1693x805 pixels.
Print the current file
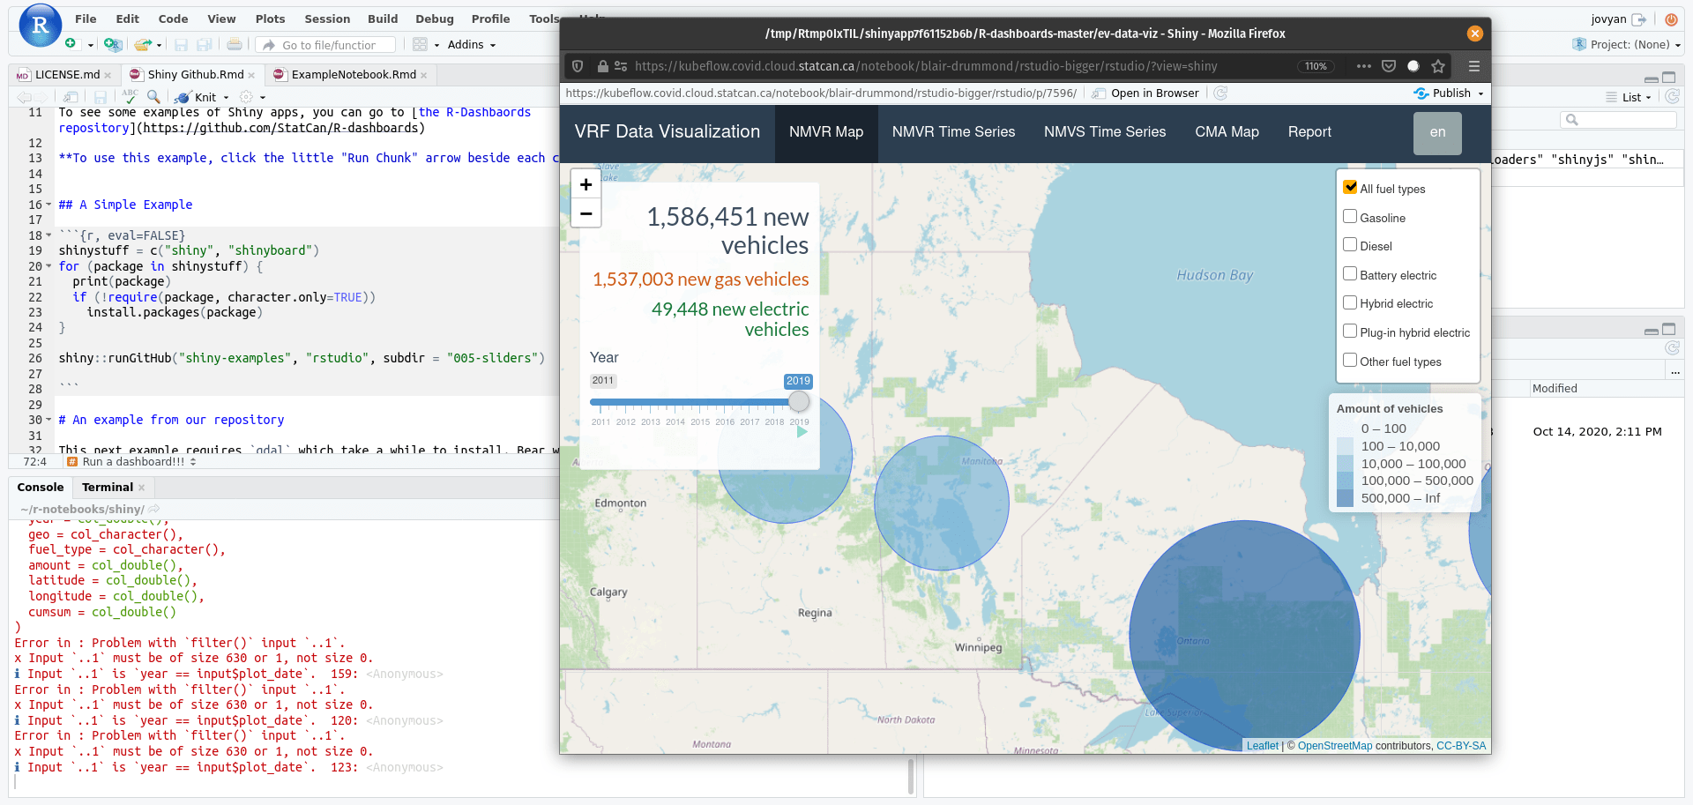point(235,44)
